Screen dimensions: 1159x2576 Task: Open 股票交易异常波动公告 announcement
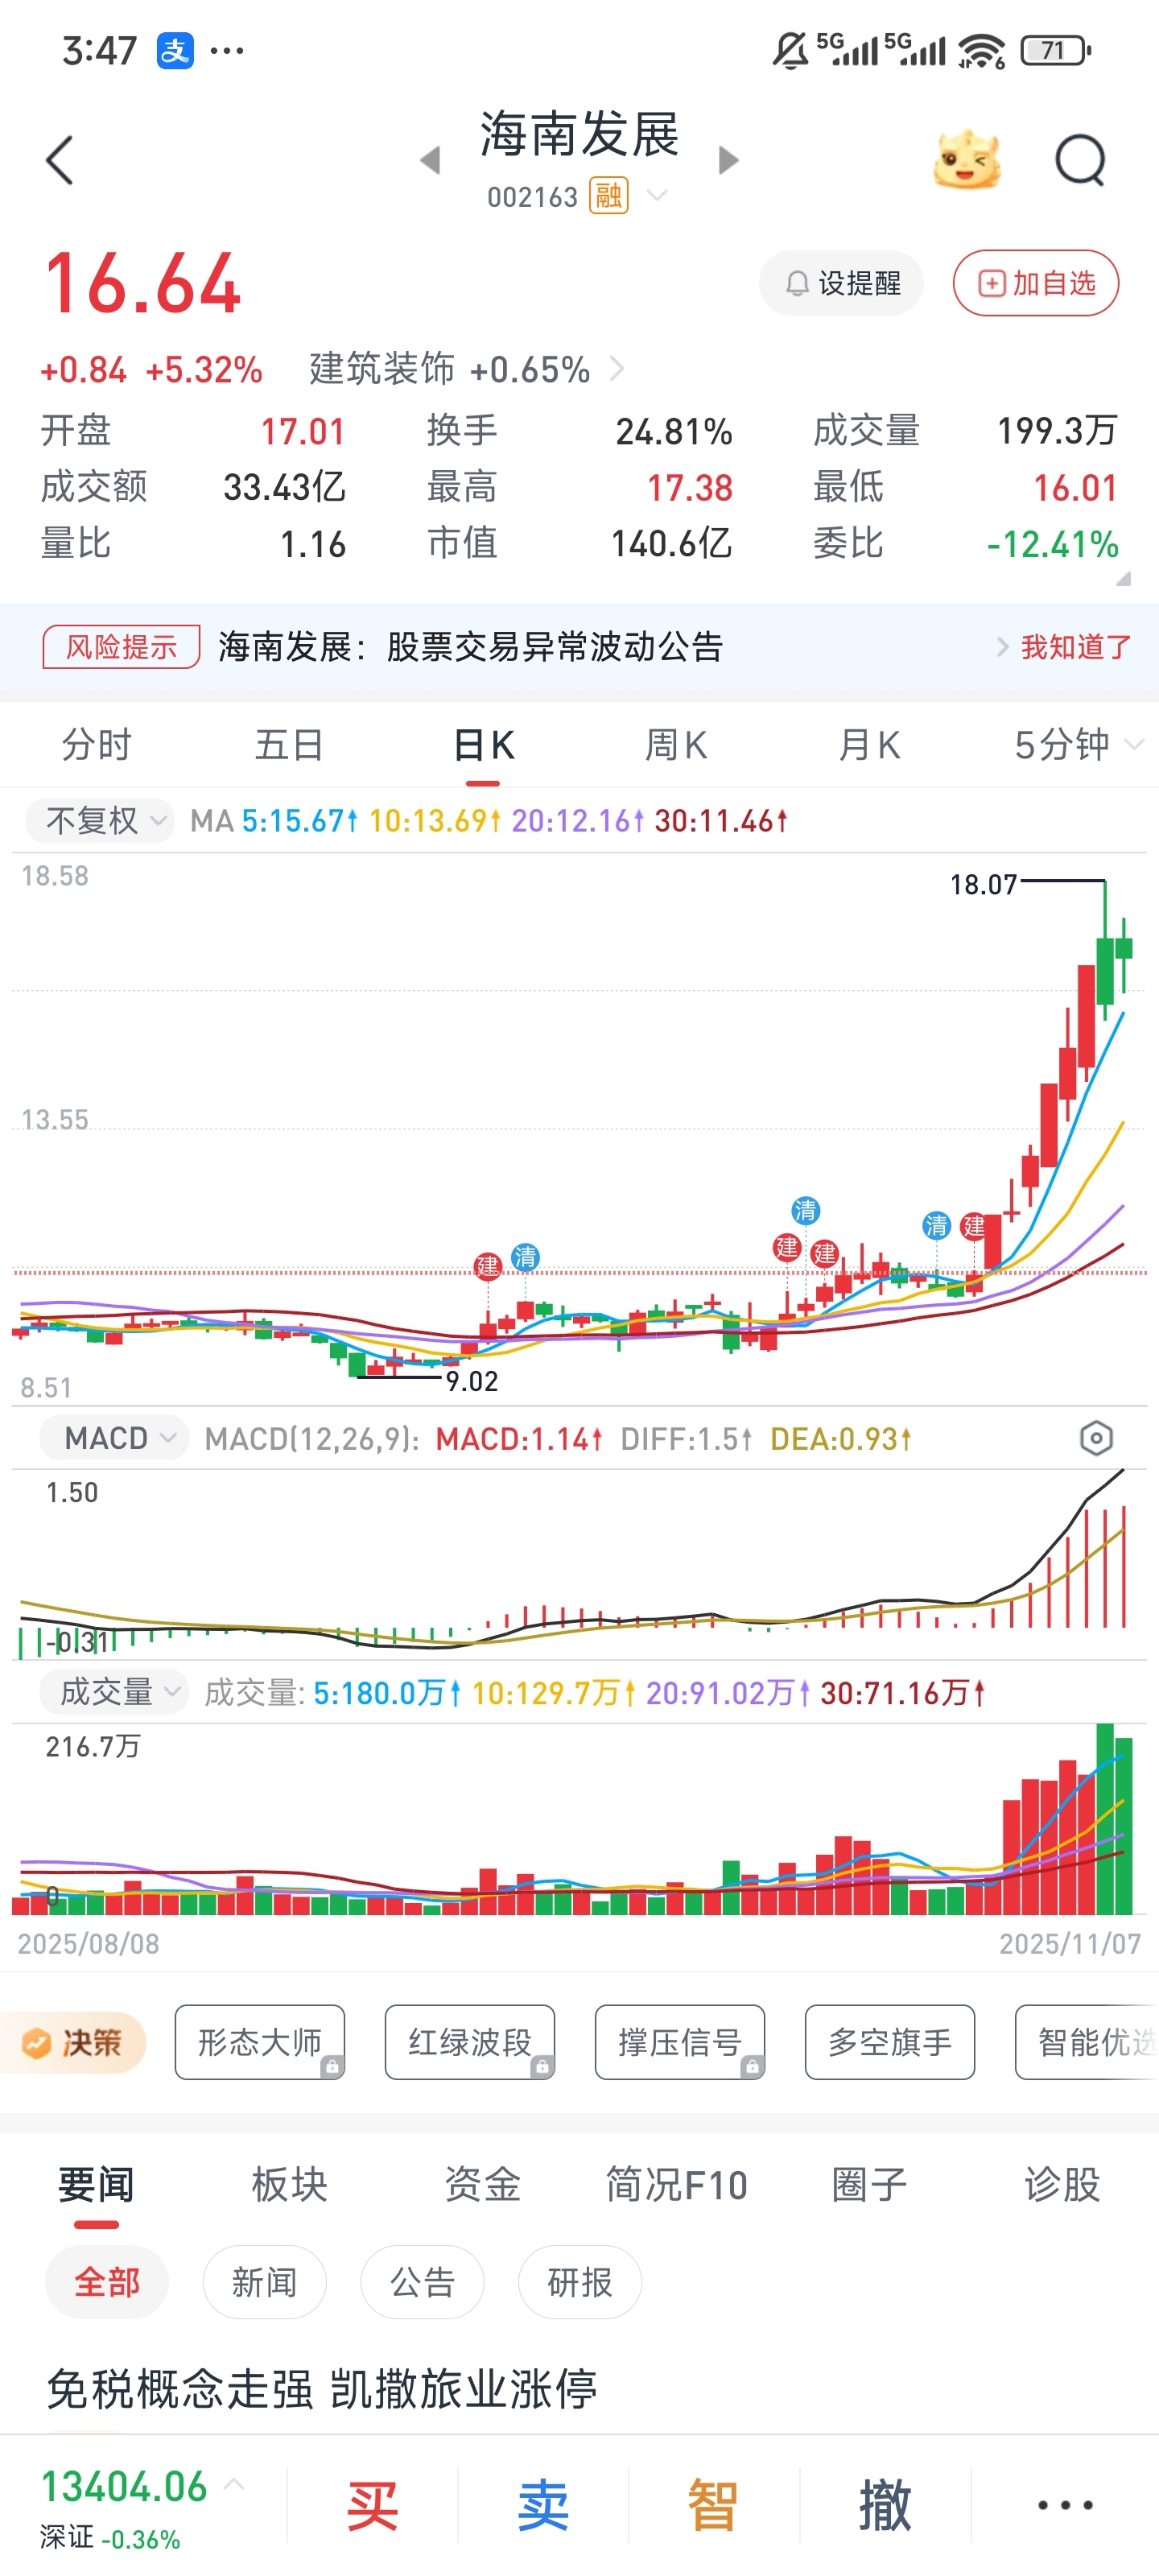coord(470,647)
